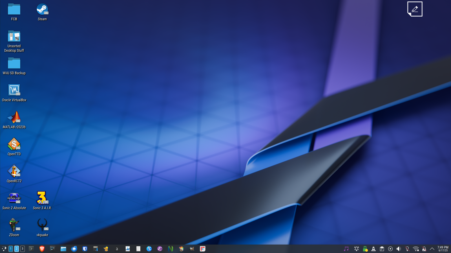Launch the OpenTTD game shortcut

[x=14, y=147]
